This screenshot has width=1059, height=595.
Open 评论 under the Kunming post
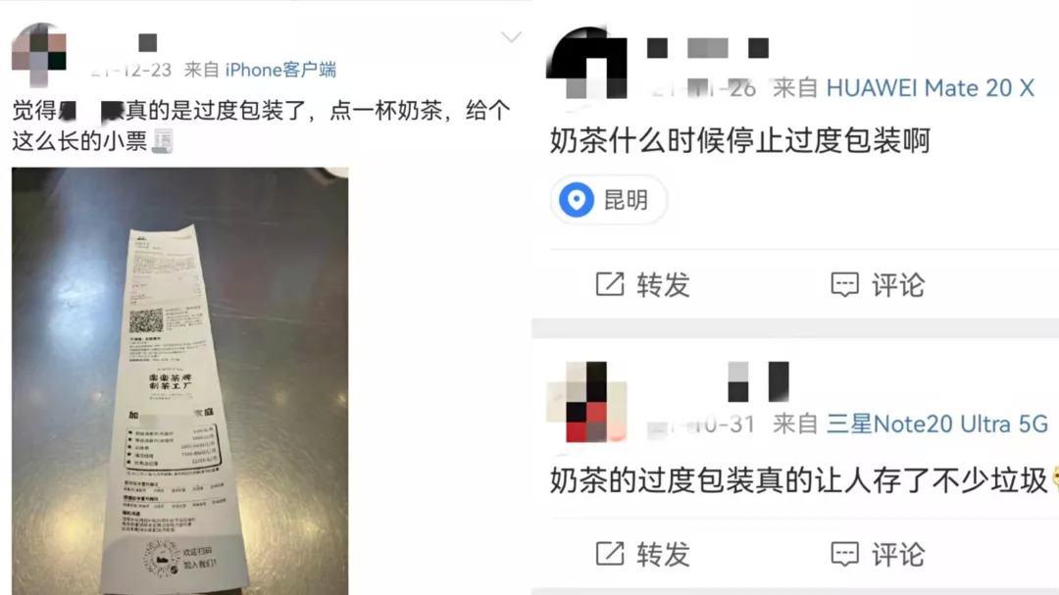click(x=897, y=285)
